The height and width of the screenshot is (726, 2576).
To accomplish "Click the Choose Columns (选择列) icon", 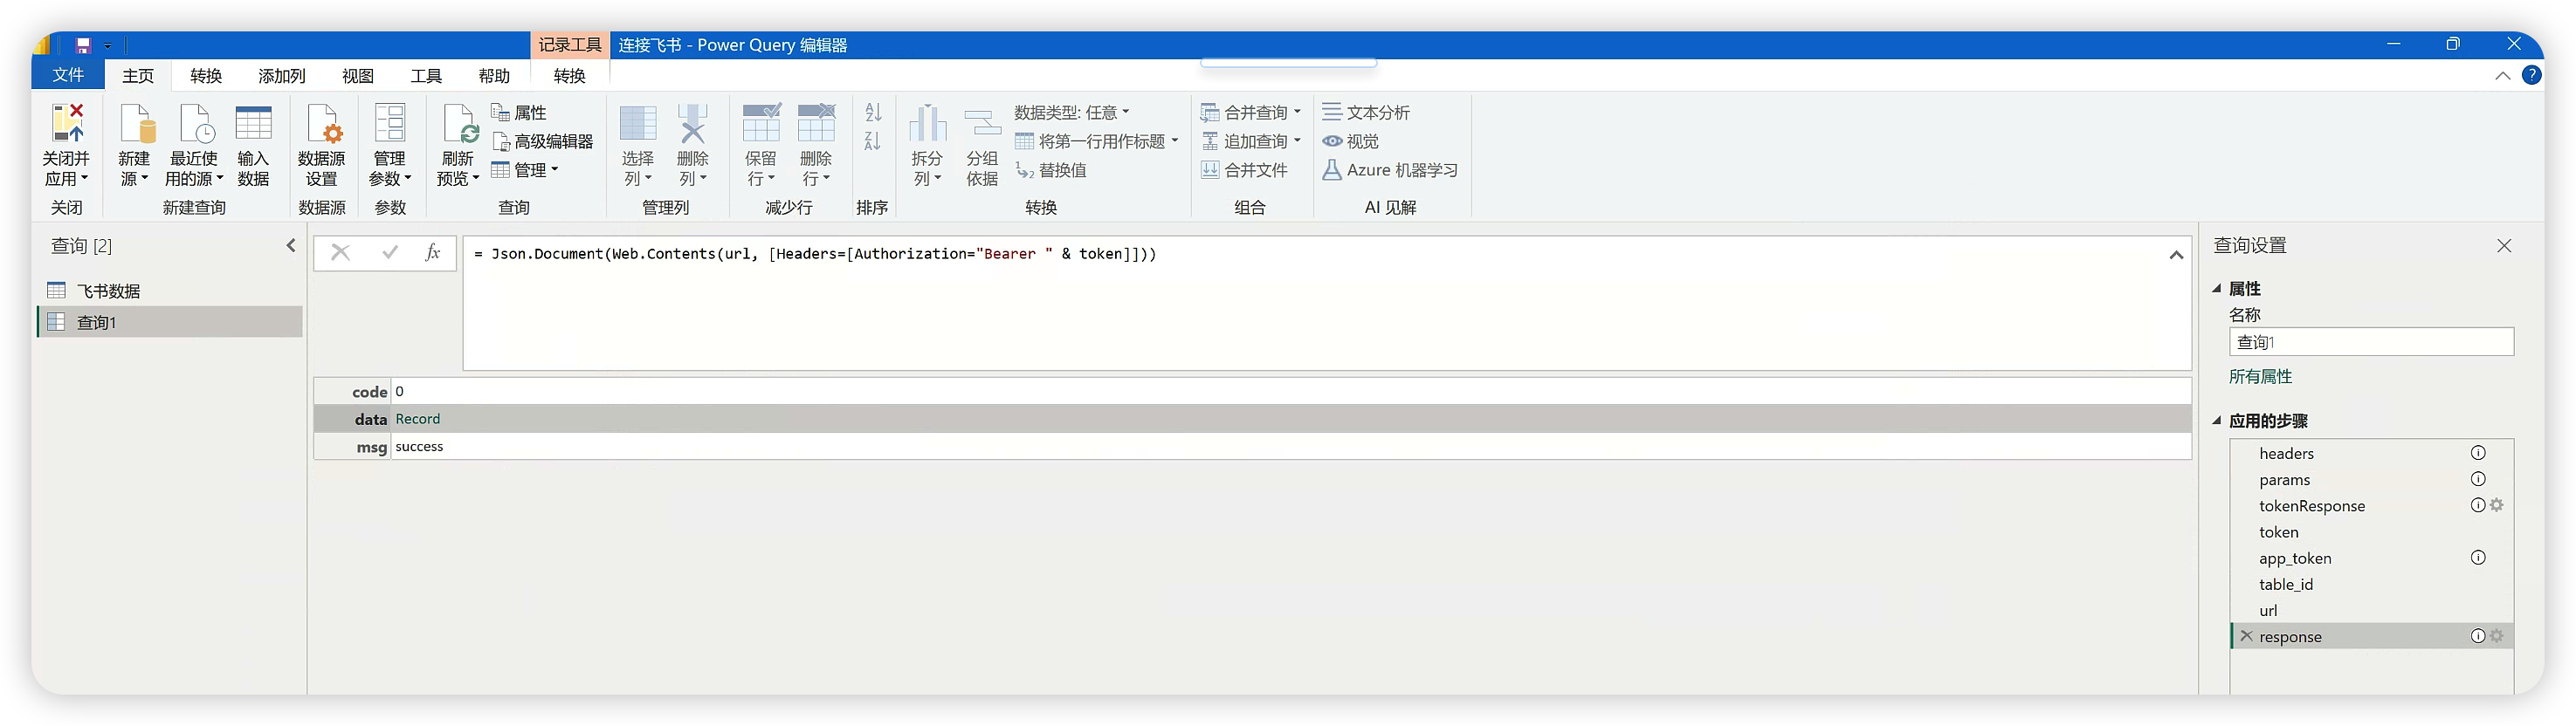I will tap(638, 125).
